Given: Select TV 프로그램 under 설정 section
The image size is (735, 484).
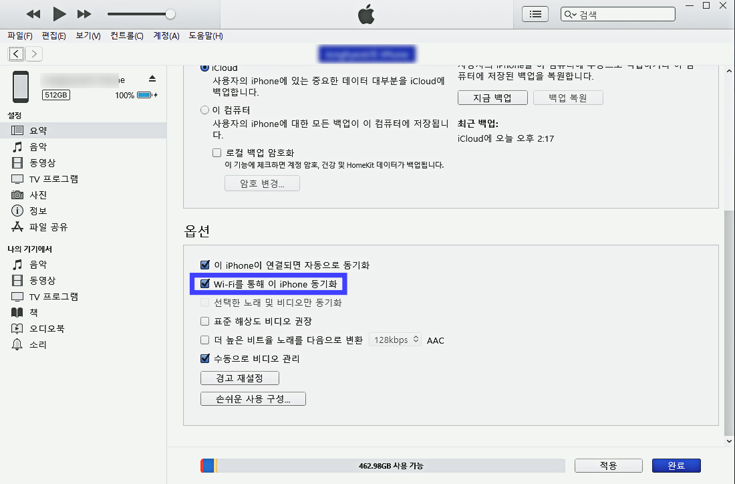Looking at the screenshot, I should [83, 178].
